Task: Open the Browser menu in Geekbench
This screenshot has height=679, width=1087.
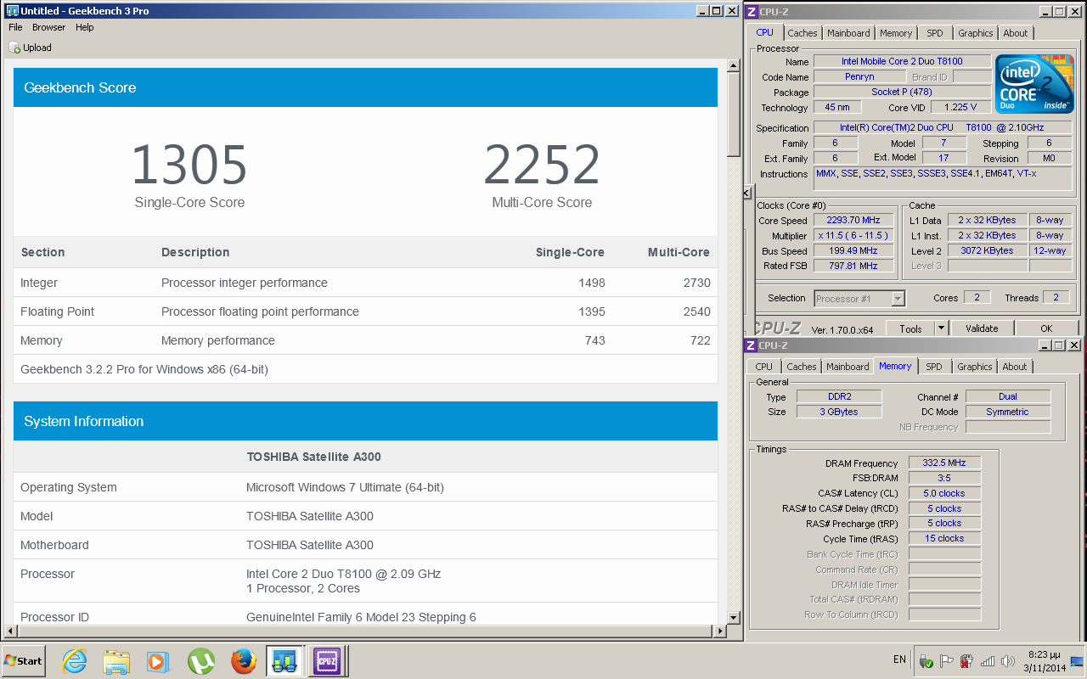Action: click(x=48, y=27)
